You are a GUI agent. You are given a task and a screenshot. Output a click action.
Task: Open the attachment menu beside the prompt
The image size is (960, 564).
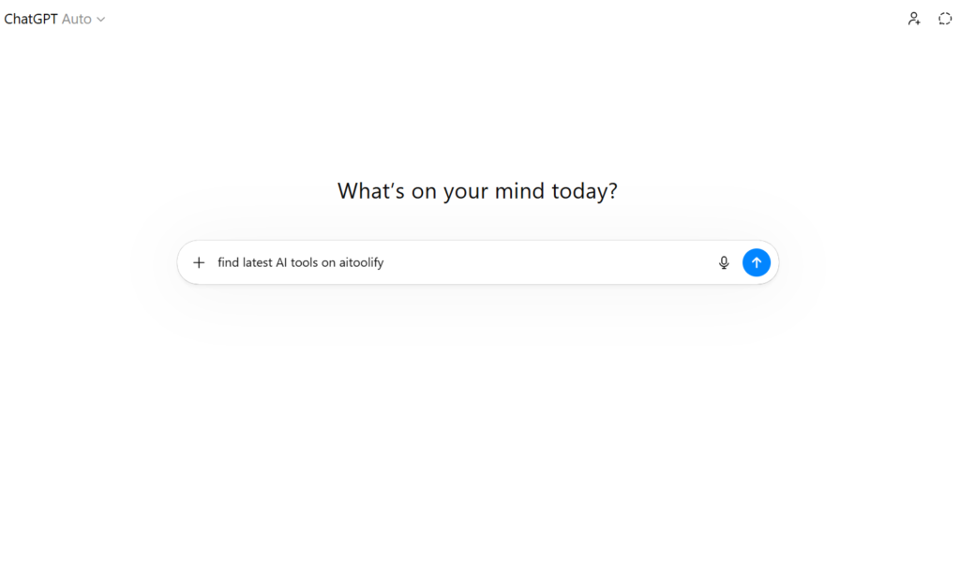tap(199, 262)
